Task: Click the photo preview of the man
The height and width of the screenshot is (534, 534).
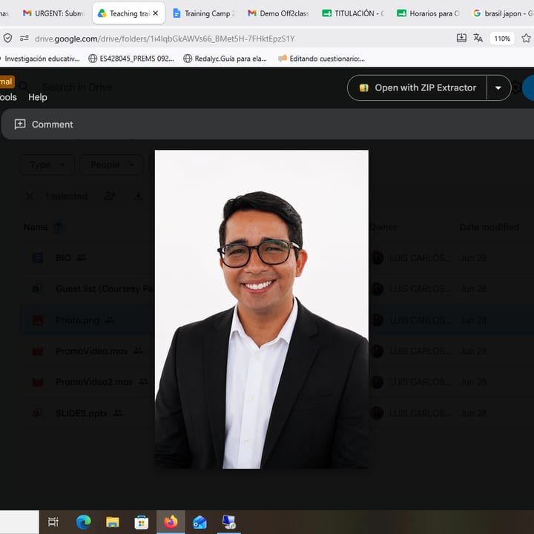Action: pyautogui.click(x=261, y=309)
